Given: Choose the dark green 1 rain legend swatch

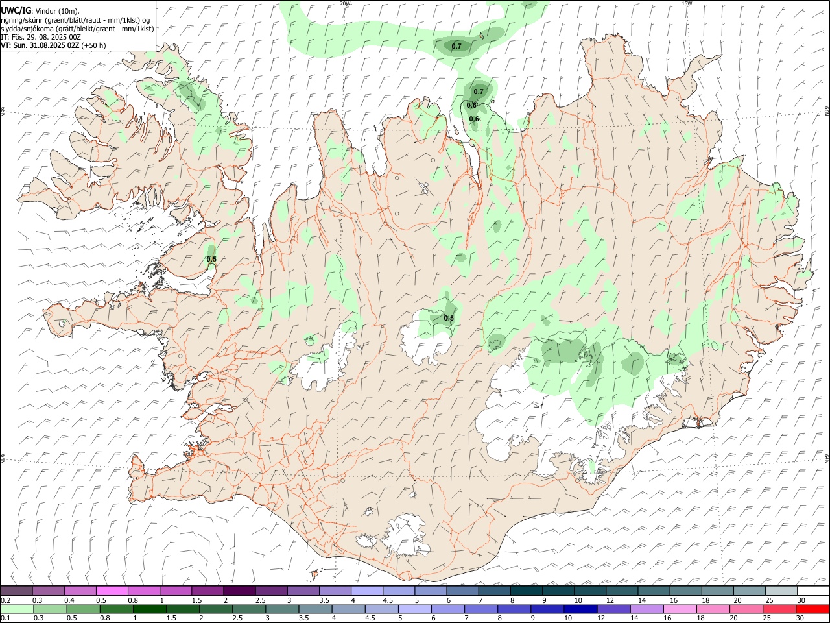Looking at the screenshot, I should (x=148, y=609).
